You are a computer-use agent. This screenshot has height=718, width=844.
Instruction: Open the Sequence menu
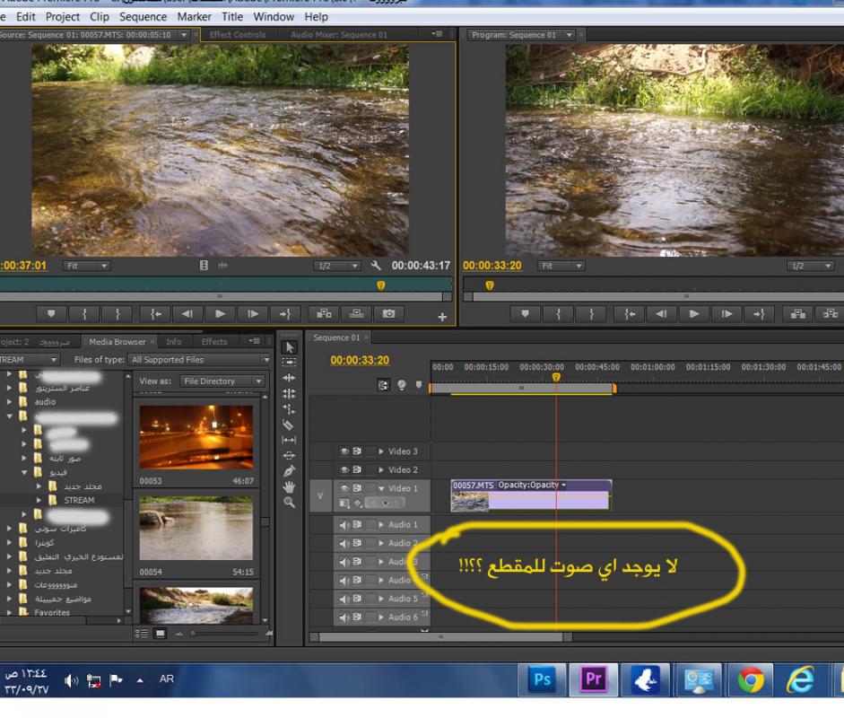[x=143, y=17]
